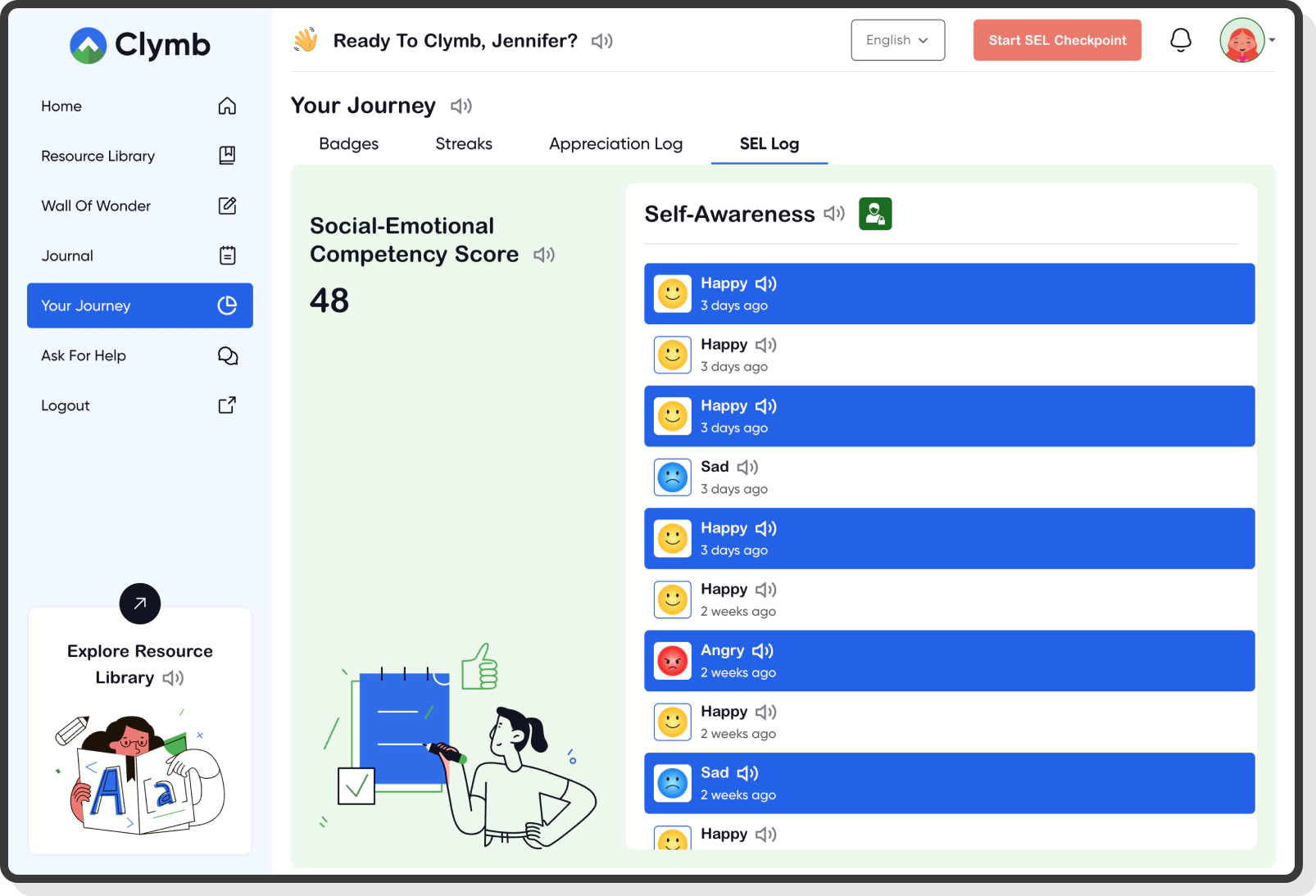Select the Streaks tab

pyautogui.click(x=463, y=143)
